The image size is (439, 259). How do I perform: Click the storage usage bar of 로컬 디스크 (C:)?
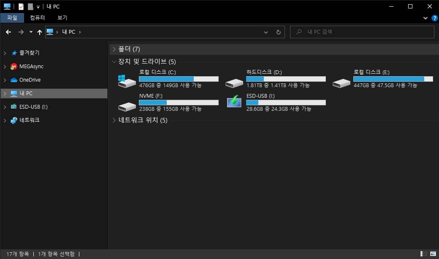[178, 78]
